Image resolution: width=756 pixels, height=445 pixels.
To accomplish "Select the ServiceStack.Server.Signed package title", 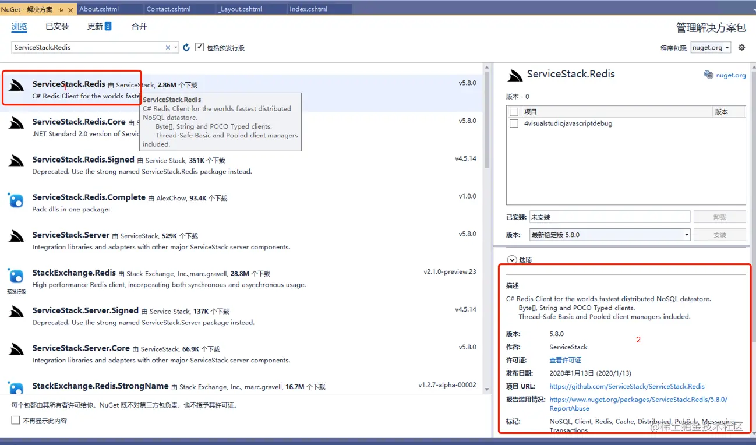I will point(85,310).
